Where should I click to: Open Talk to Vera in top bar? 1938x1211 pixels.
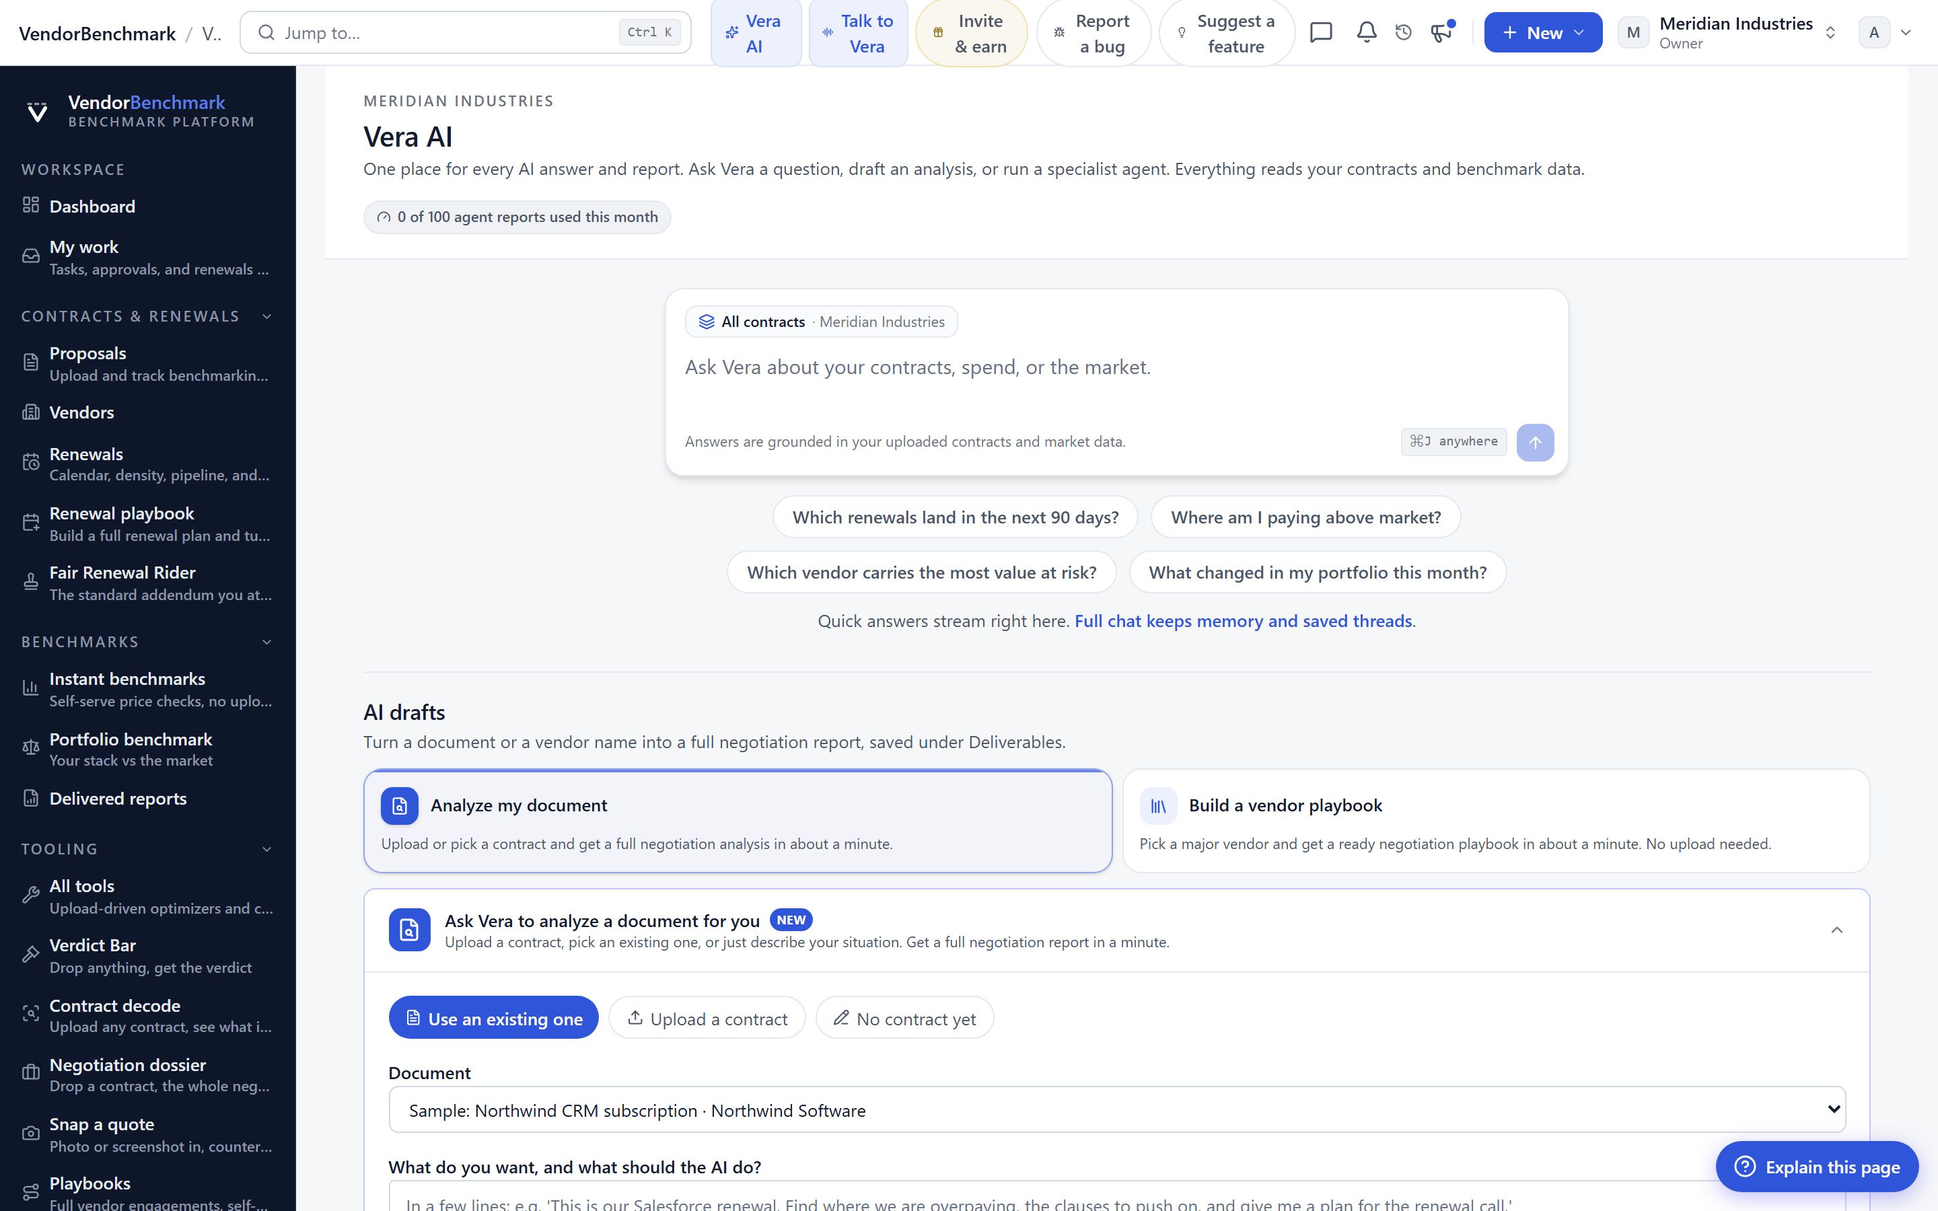click(858, 33)
